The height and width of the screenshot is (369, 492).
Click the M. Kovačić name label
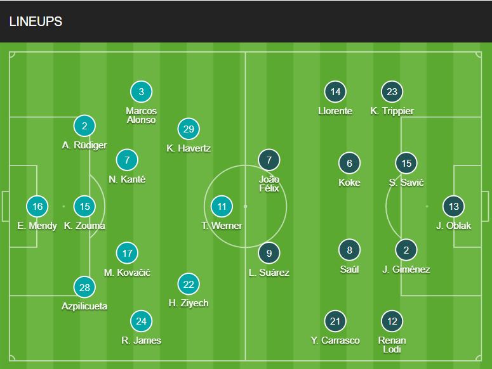coord(127,273)
